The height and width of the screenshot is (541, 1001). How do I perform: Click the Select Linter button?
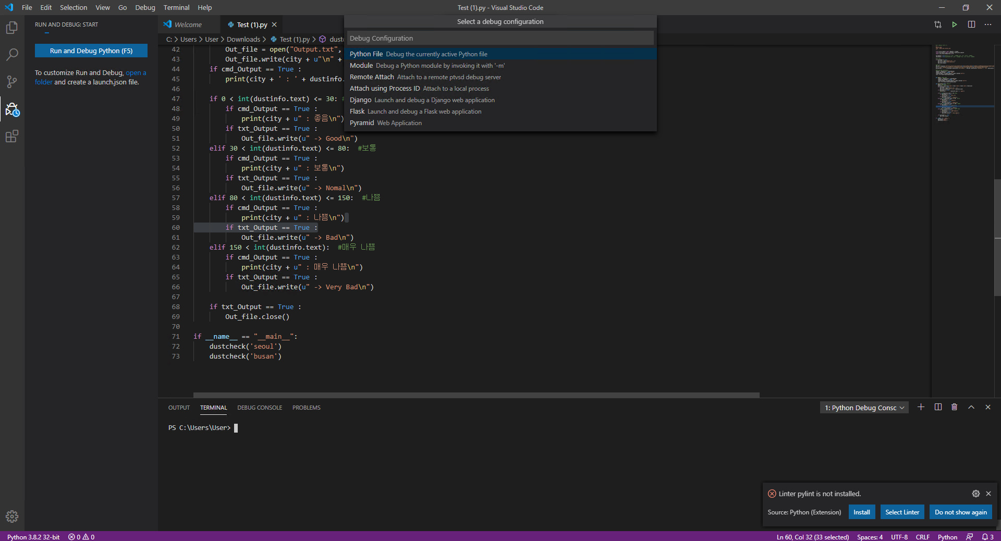click(902, 512)
